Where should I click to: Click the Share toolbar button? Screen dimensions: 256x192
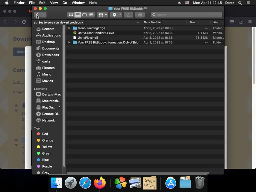tap(128, 15)
